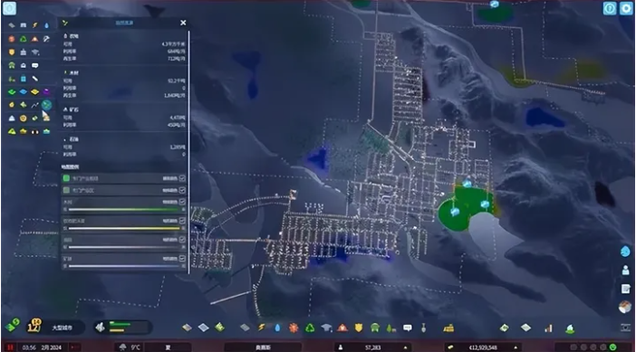This screenshot has height=352, width=636.
Task: Expand the money balance arrow
Action: click(516, 347)
